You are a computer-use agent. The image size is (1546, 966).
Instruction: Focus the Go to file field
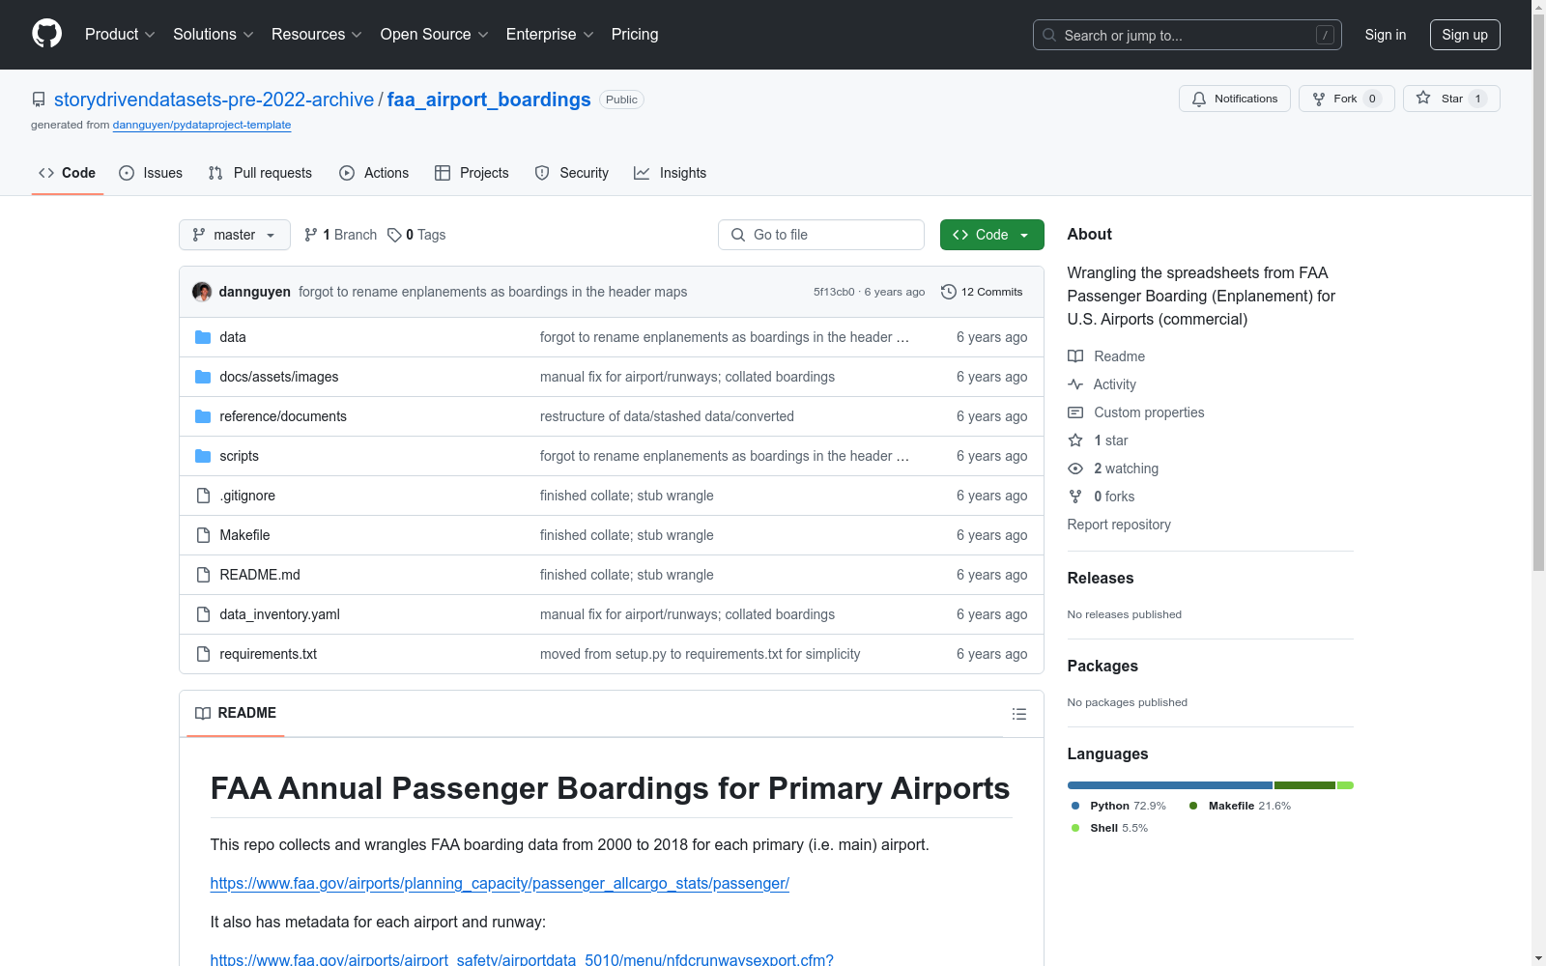tap(821, 235)
